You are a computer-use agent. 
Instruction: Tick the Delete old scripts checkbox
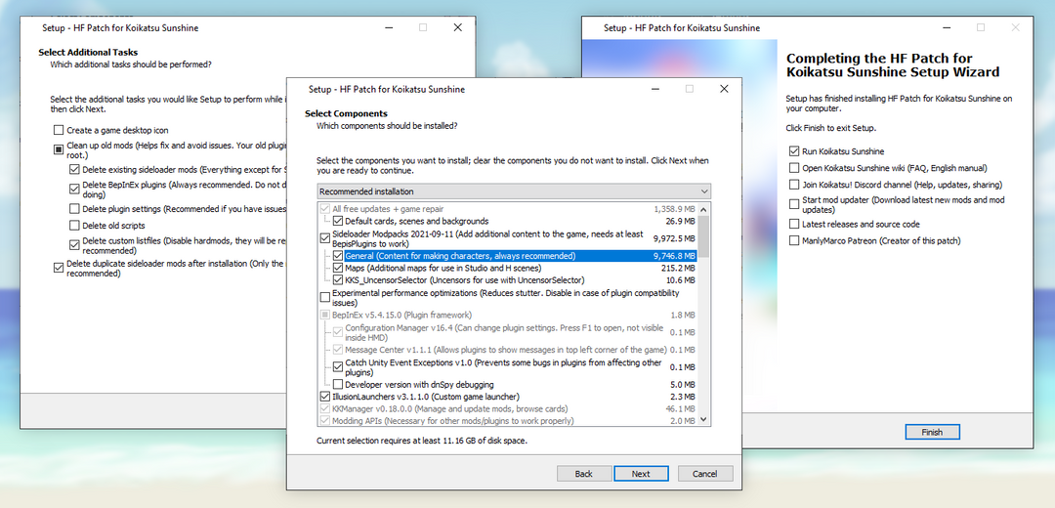(x=75, y=226)
